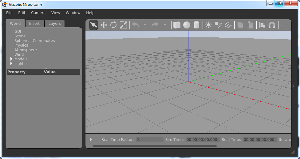300x159 pixels.
Task: Click the Models label in tree
Action: [21, 59]
